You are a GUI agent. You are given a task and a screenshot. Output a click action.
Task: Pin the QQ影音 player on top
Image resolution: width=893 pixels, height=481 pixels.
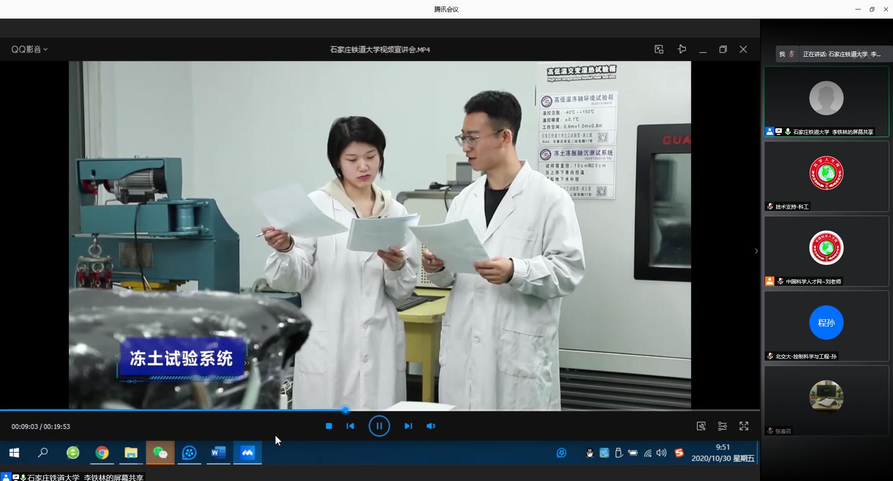tap(682, 49)
